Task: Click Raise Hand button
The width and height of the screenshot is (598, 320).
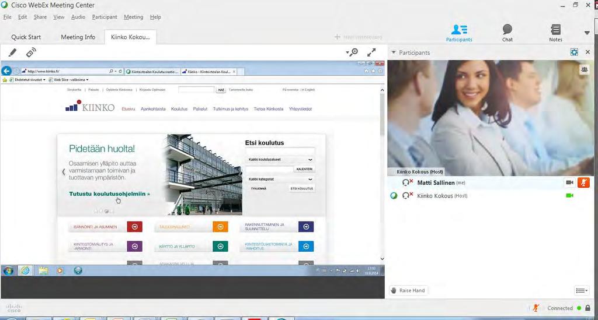Action: (408, 290)
